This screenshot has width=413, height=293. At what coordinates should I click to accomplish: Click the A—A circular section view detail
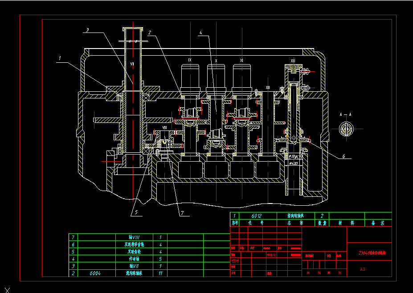[346, 129]
